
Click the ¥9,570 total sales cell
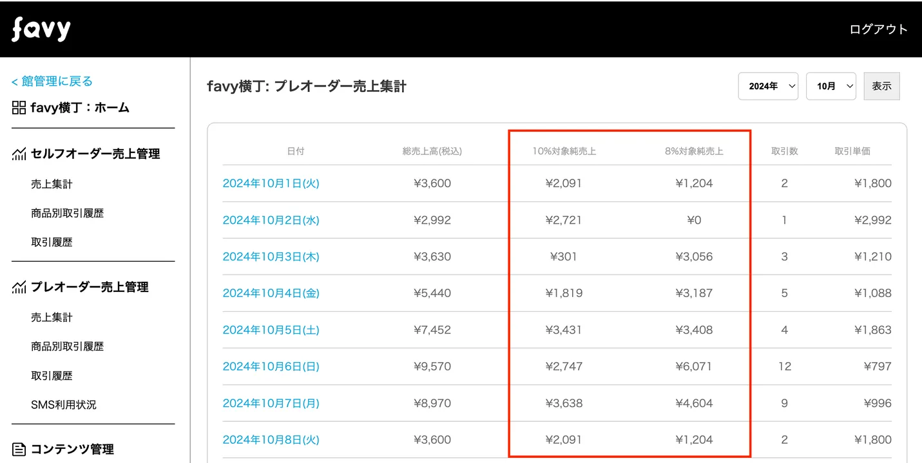pyautogui.click(x=432, y=367)
